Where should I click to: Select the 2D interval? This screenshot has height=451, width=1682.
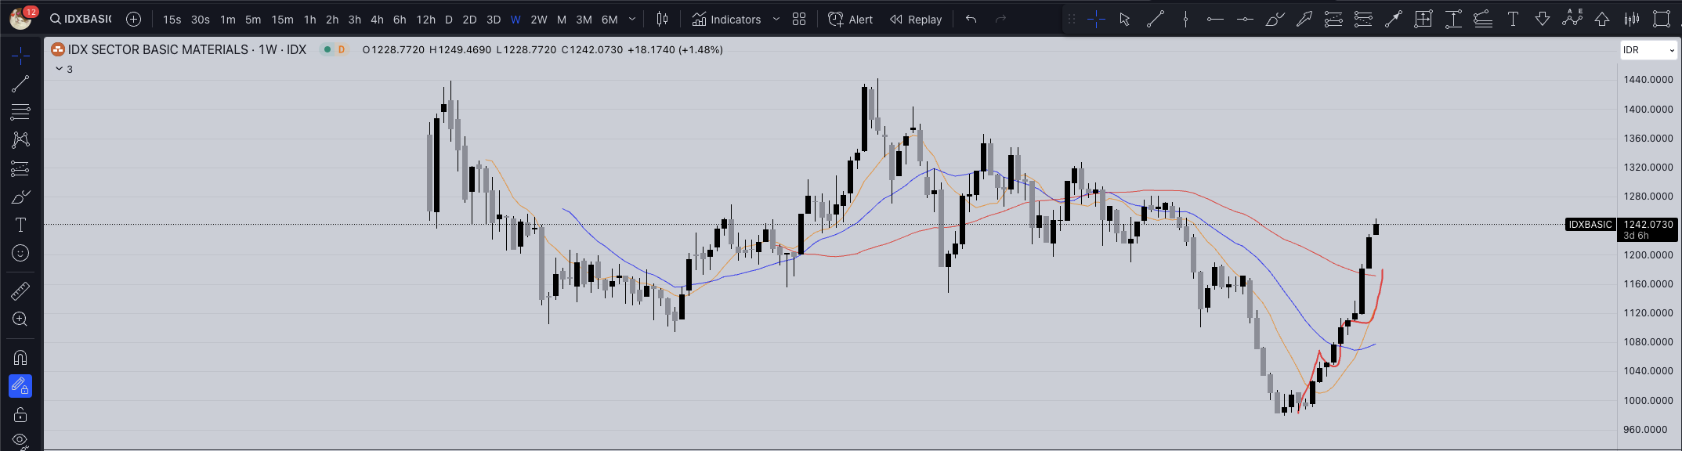point(469,20)
